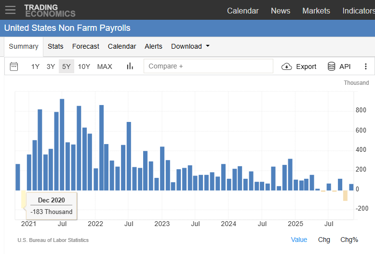Expand the Download dropdown
This screenshot has width=375, height=254.
(x=190, y=46)
